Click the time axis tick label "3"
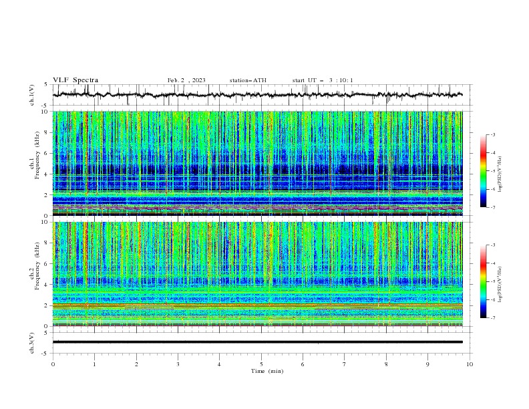Image resolution: width=529 pixels, height=409 pixels. click(x=178, y=364)
